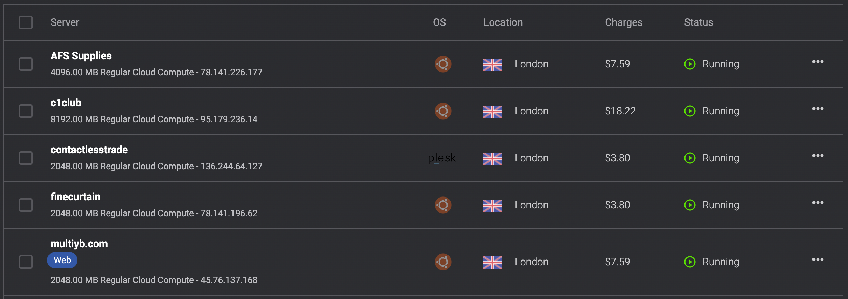Screen dimensions: 848x299
Task: Expand the actions menu for multiyb.com
Action: [818, 259]
